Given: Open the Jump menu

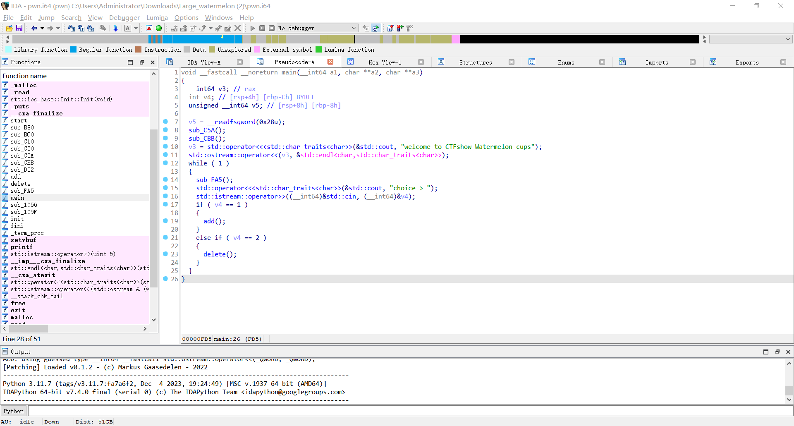Looking at the screenshot, I should (x=46, y=17).
